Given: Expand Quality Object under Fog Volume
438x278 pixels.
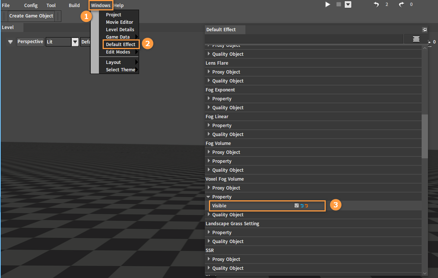Looking at the screenshot, I should (208, 170).
